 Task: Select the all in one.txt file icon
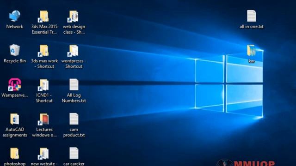coord(252,16)
